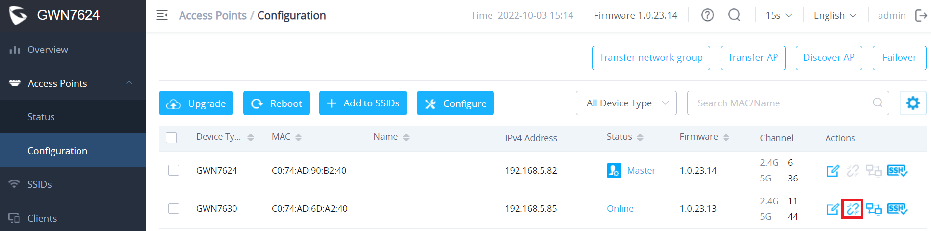This screenshot has height=231, width=931.
Task: Open the help question mark icon
Action: click(707, 15)
